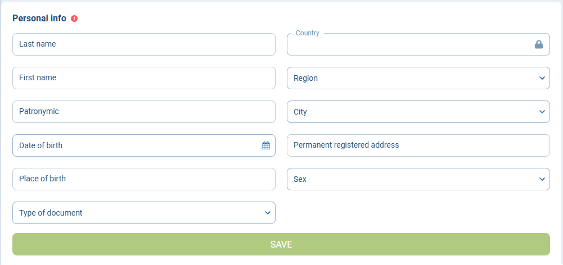
Task: Click the lock icon in Country field
Action: 538,44
